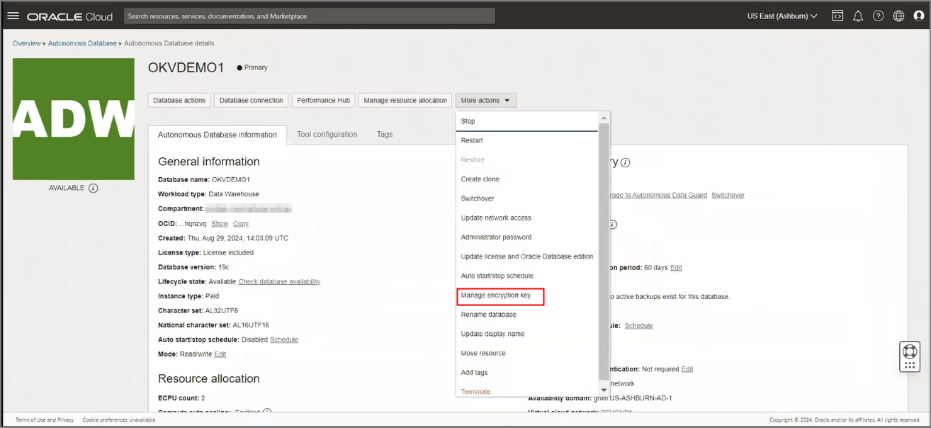Open the hamburger navigation menu

(13, 16)
